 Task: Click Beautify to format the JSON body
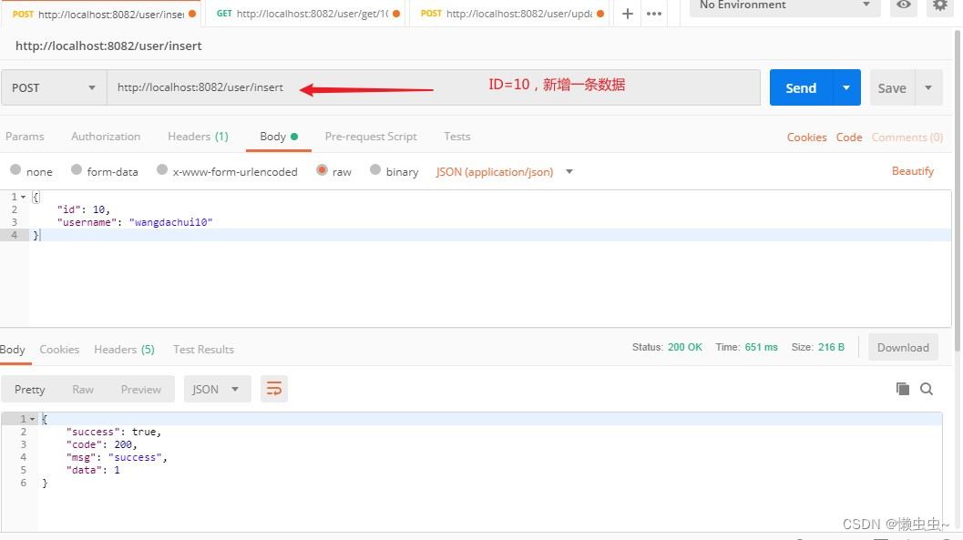coord(912,171)
